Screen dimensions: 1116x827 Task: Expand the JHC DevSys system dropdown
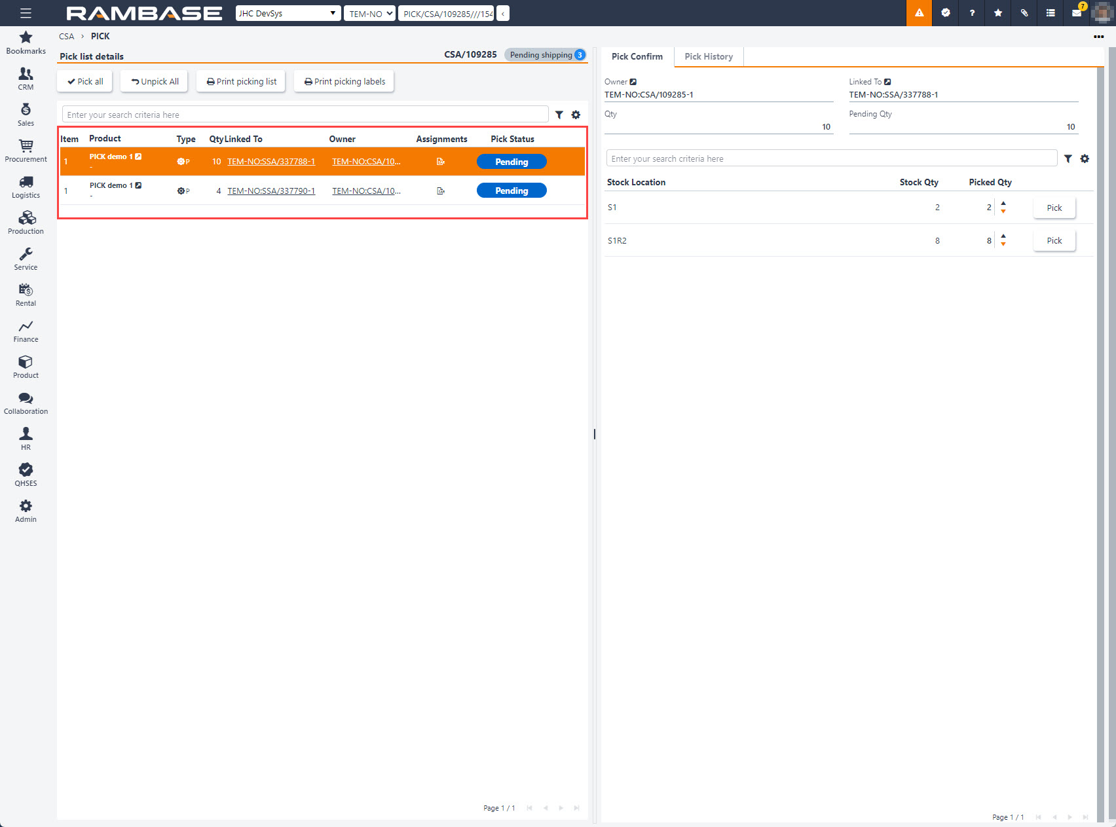point(288,13)
